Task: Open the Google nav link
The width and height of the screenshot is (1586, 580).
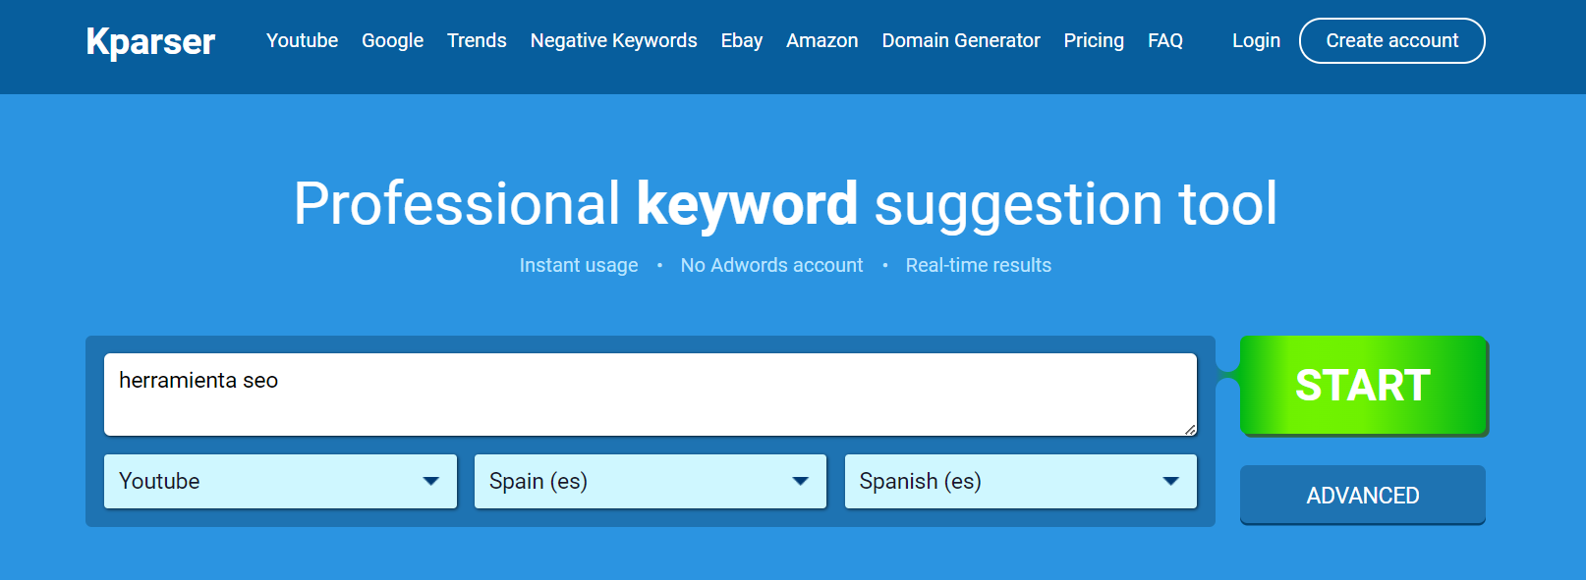Action: (392, 40)
